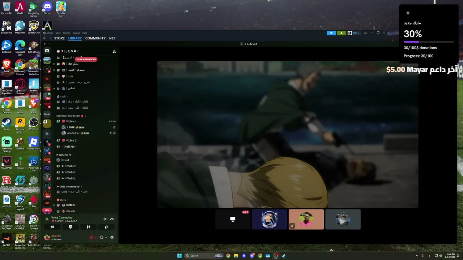Open the volume control in system tray
The image size is (463, 260).
pos(441,256)
